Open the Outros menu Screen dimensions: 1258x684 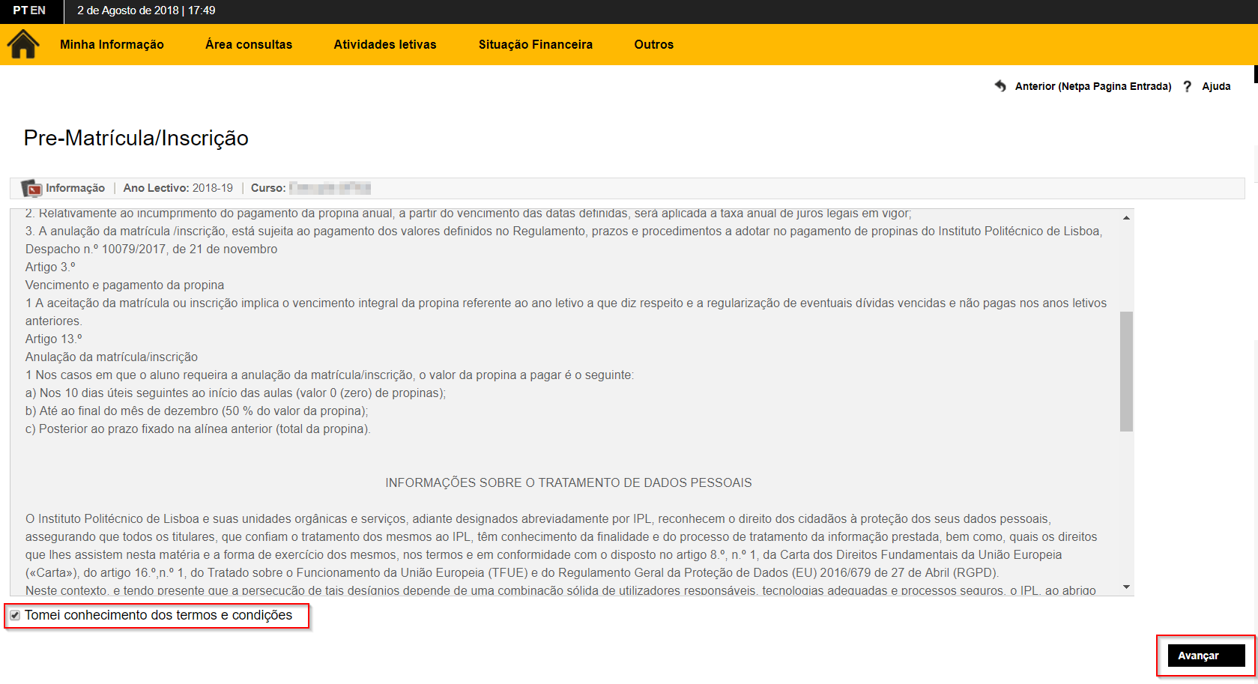tap(654, 44)
